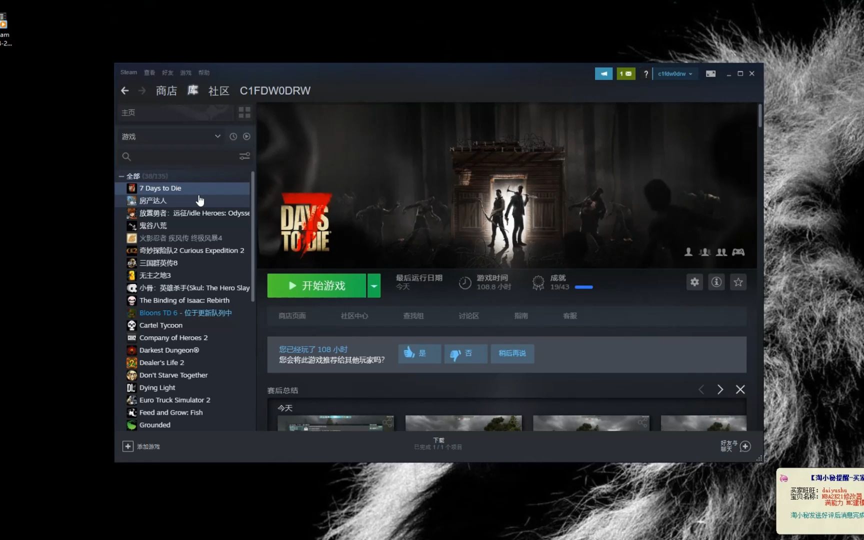Click the 稍后再说 button

click(x=512, y=353)
